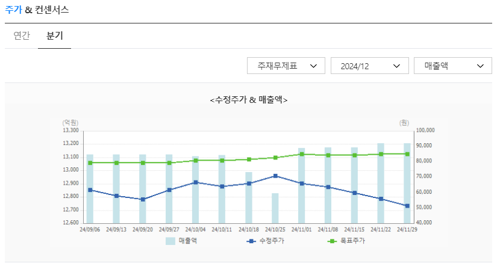Open the 2024/12 period dropdown
This screenshot has height=269, width=500.
pyautogui.click(x=370, y=66)
